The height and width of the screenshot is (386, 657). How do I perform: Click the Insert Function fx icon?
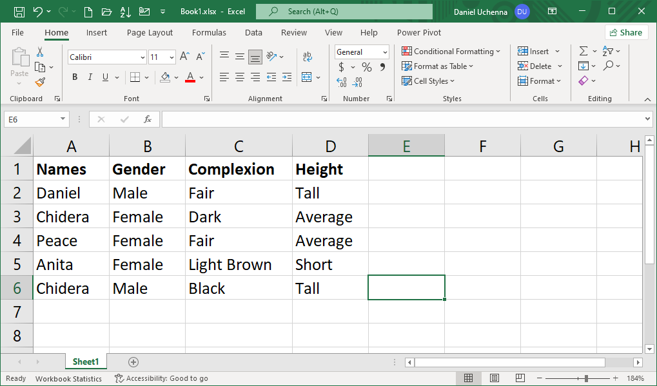148,119
